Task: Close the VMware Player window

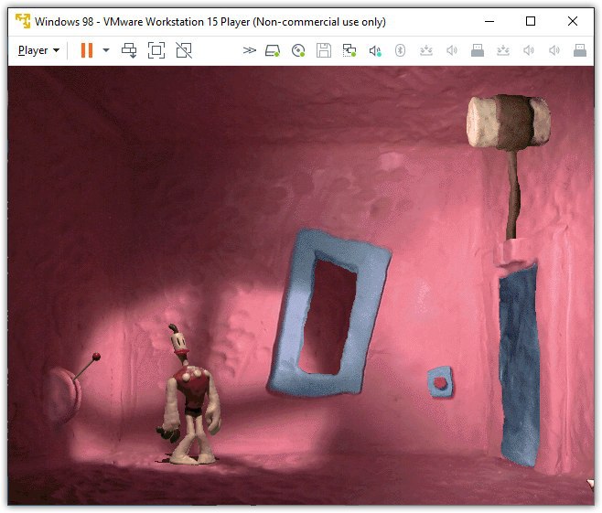Action: point(573,21)
